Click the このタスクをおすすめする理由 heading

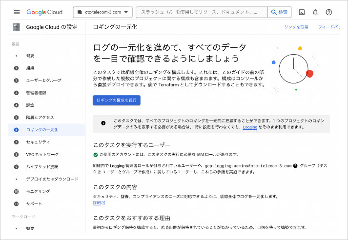coord(132,218)
